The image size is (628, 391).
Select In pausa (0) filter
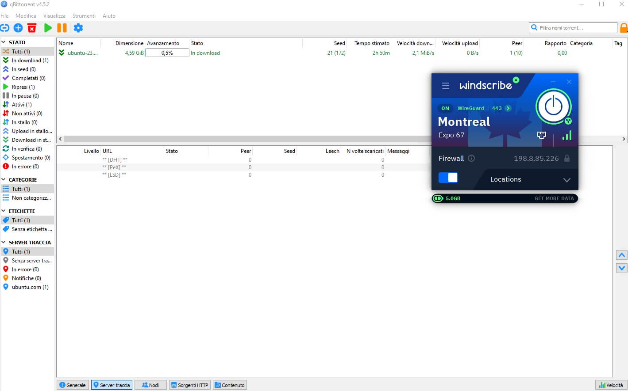coord(27,96)
